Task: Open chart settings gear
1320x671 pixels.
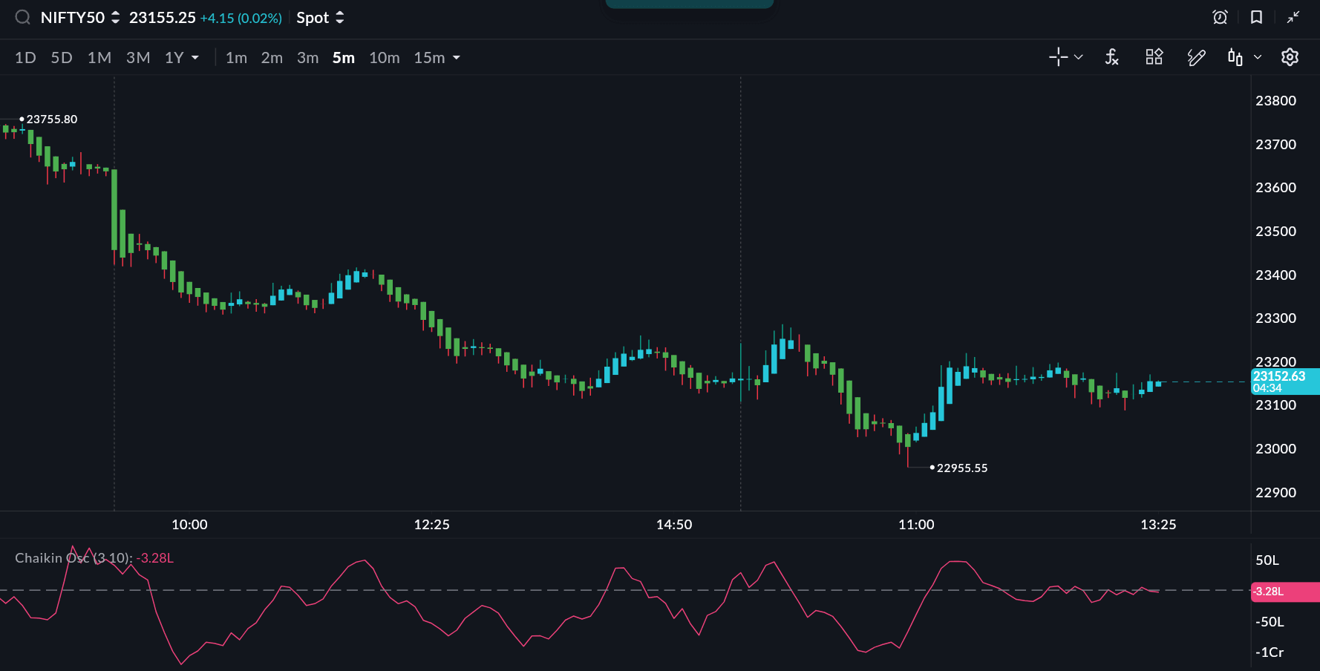Action: pos(1290,57)
